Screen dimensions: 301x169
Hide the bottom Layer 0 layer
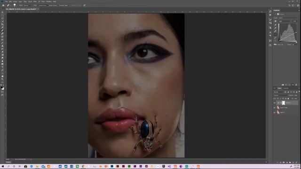tap(275, 113)
